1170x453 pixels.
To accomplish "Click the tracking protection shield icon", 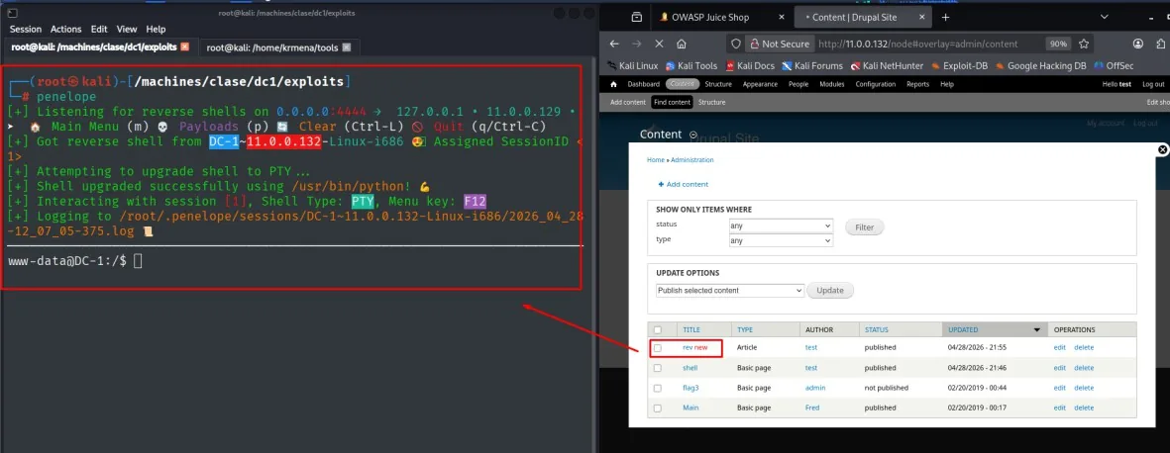I will pyautogui.click(x=735, y=44).
